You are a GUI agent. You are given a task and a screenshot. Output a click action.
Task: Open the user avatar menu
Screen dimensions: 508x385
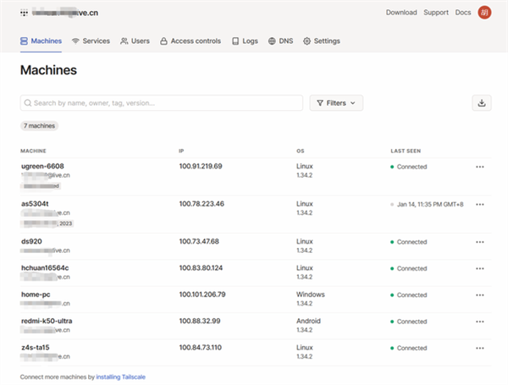(x=484, y=13)
